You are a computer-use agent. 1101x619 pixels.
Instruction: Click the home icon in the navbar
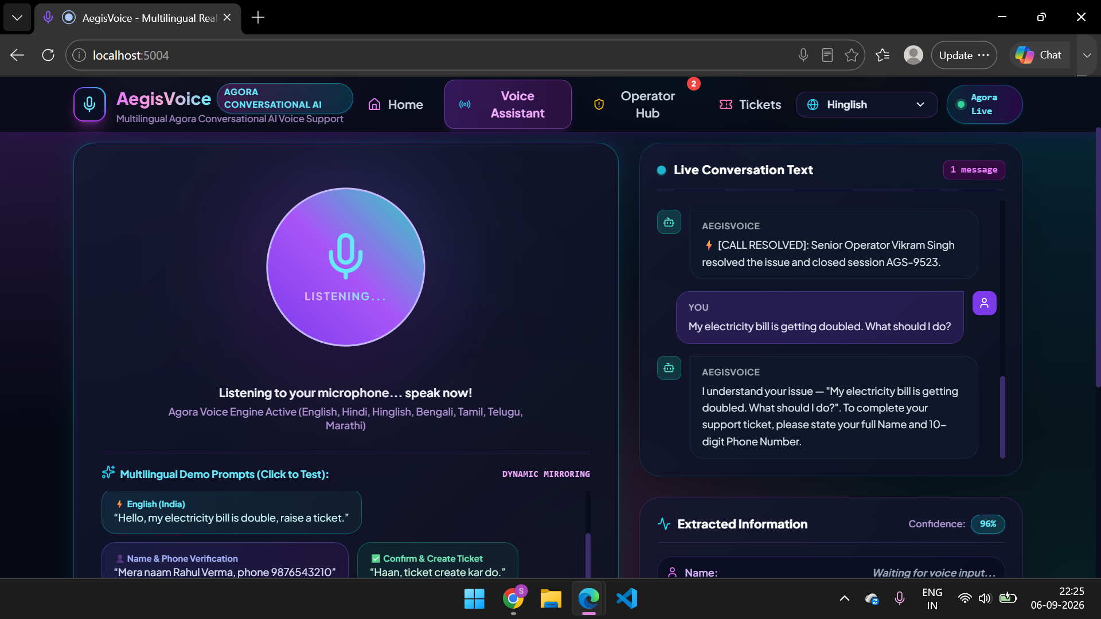pyautogui.click(x=374, y=104)
